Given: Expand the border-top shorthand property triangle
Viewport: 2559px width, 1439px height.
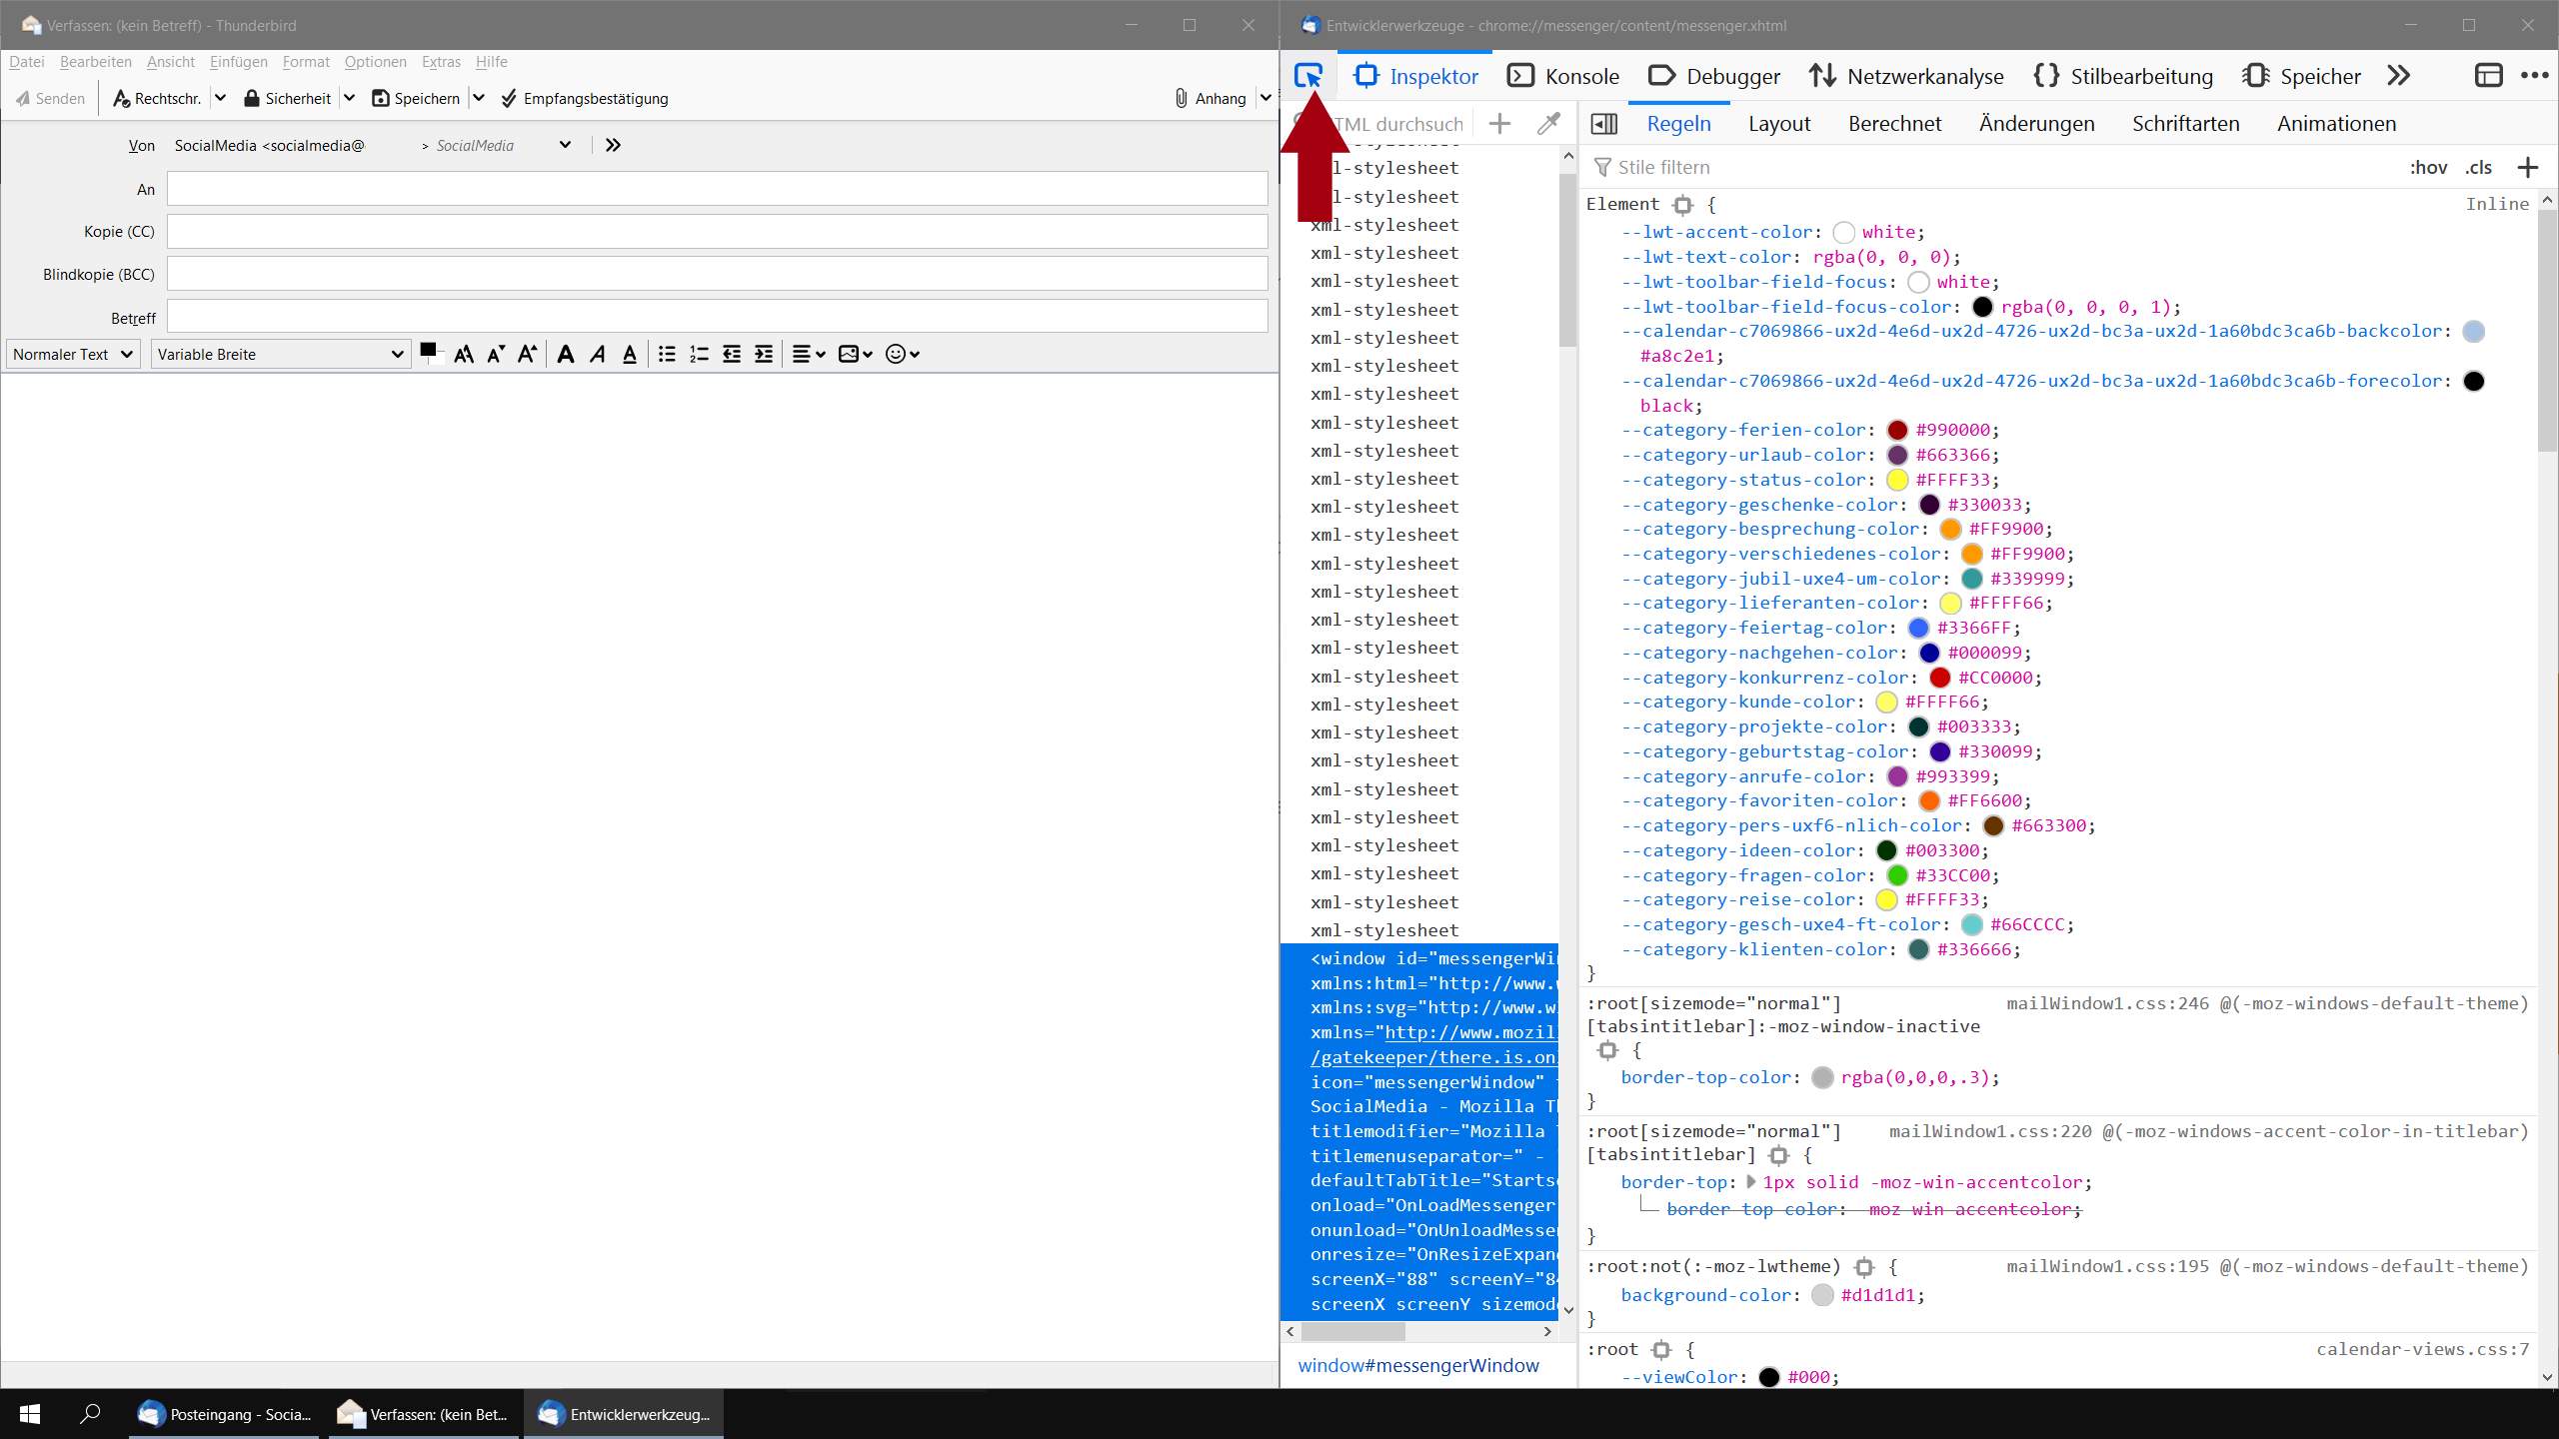Looking at the screenshot, I should (1750, 1182).
